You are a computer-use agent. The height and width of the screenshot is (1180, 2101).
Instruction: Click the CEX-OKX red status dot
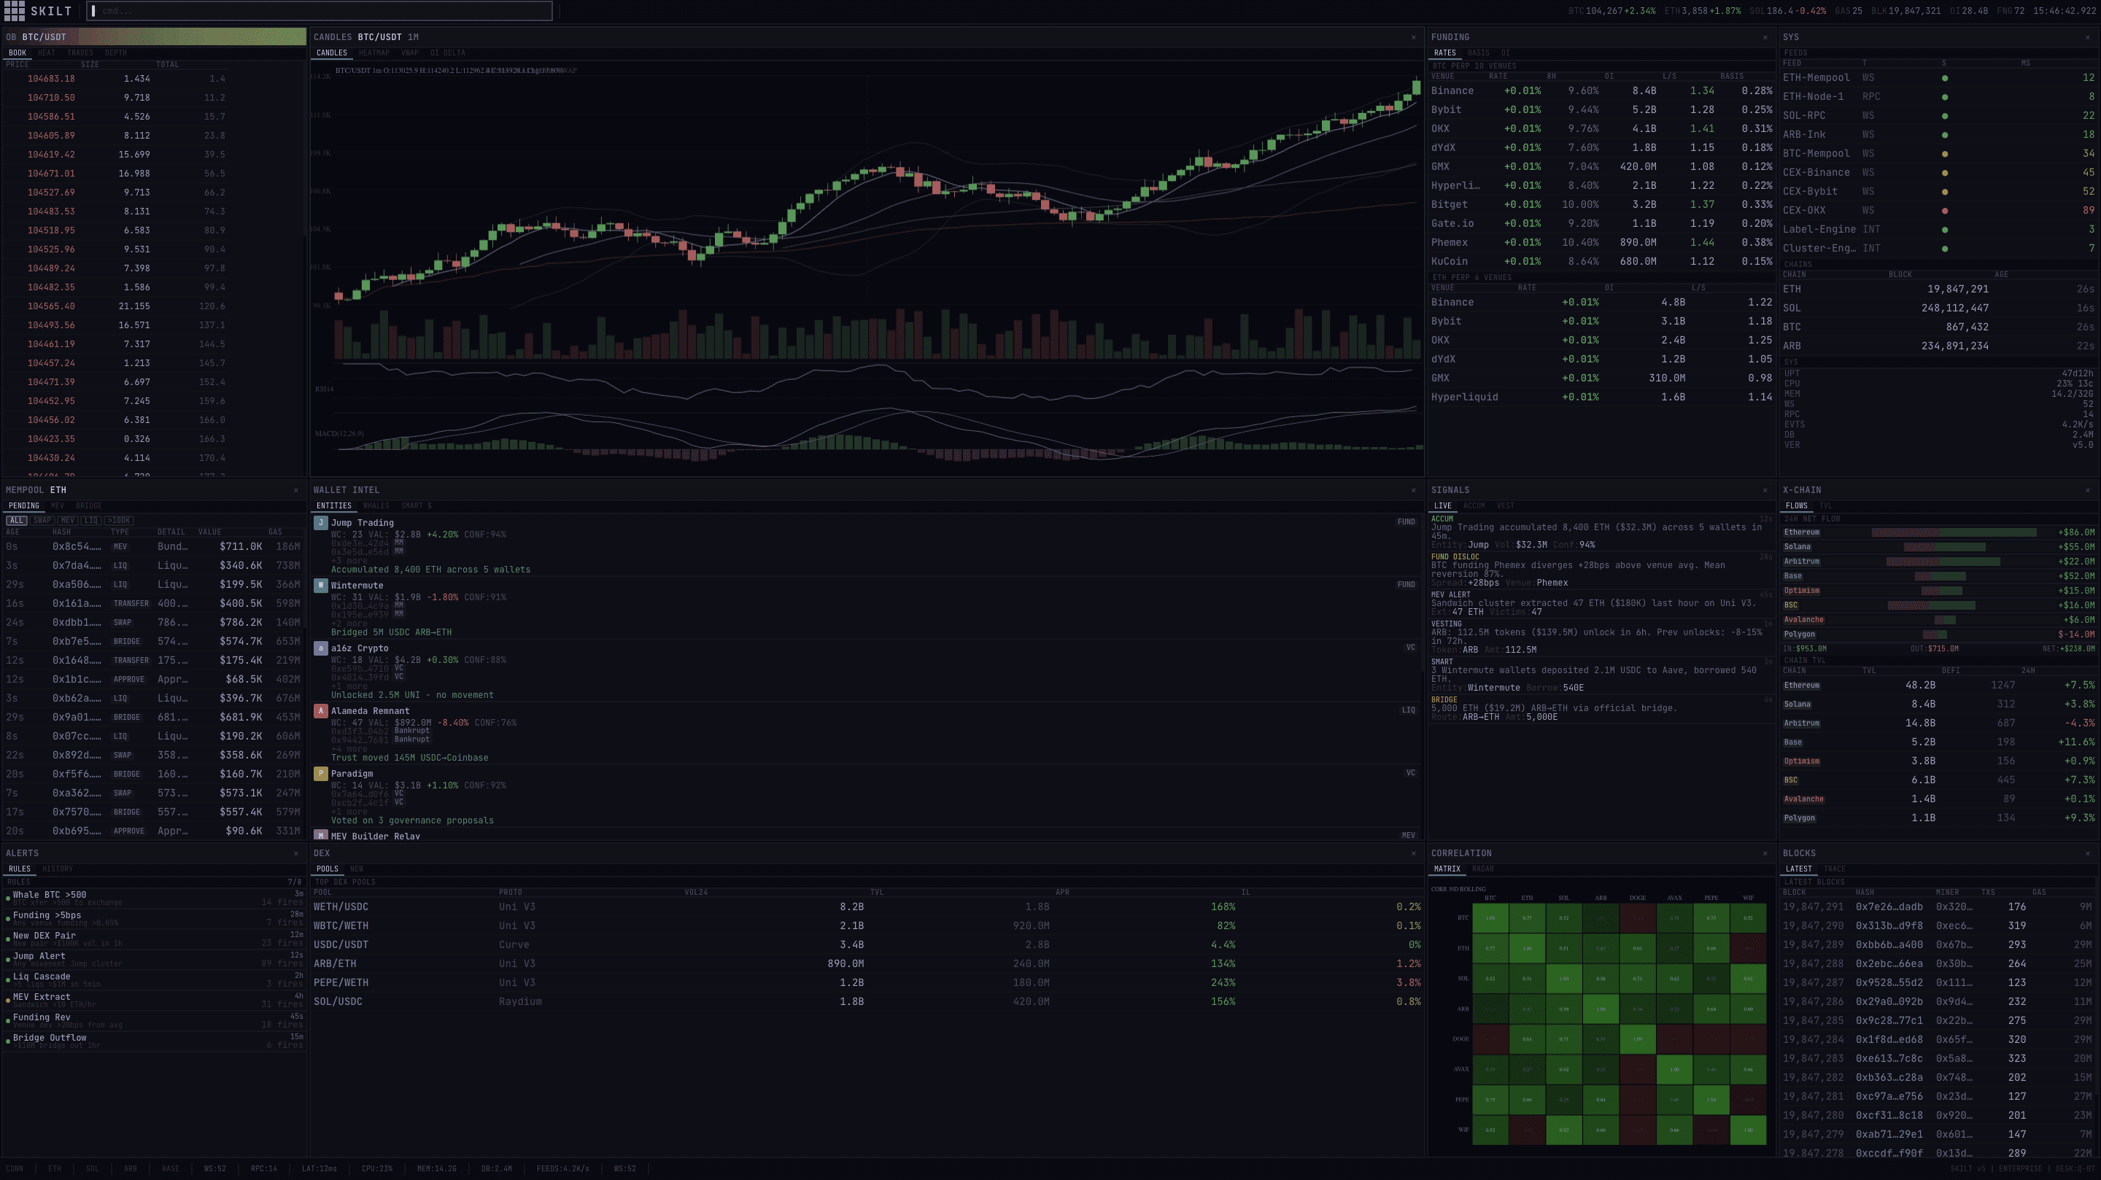1944,210
